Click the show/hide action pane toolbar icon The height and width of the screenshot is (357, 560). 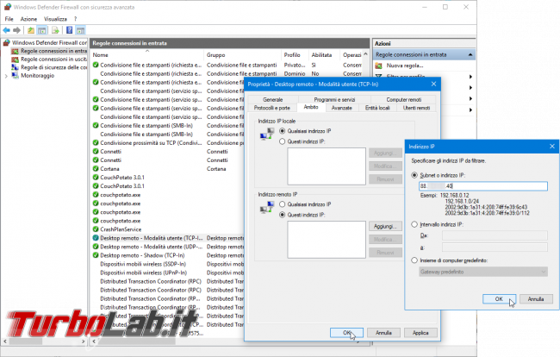click(x=81, y=30)
